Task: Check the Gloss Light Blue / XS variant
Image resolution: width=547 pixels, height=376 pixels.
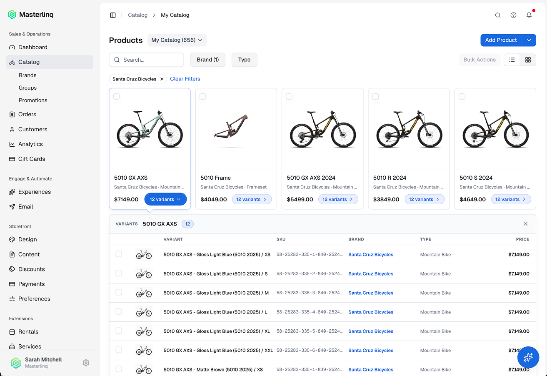Action: pyautogui.click(x=119, y=254)
